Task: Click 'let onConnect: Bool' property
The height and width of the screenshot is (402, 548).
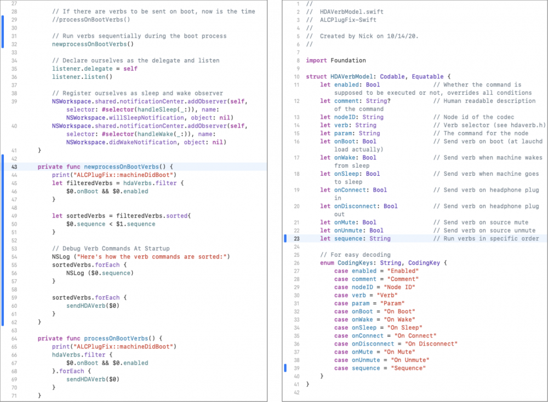Action: coord(353,190)
